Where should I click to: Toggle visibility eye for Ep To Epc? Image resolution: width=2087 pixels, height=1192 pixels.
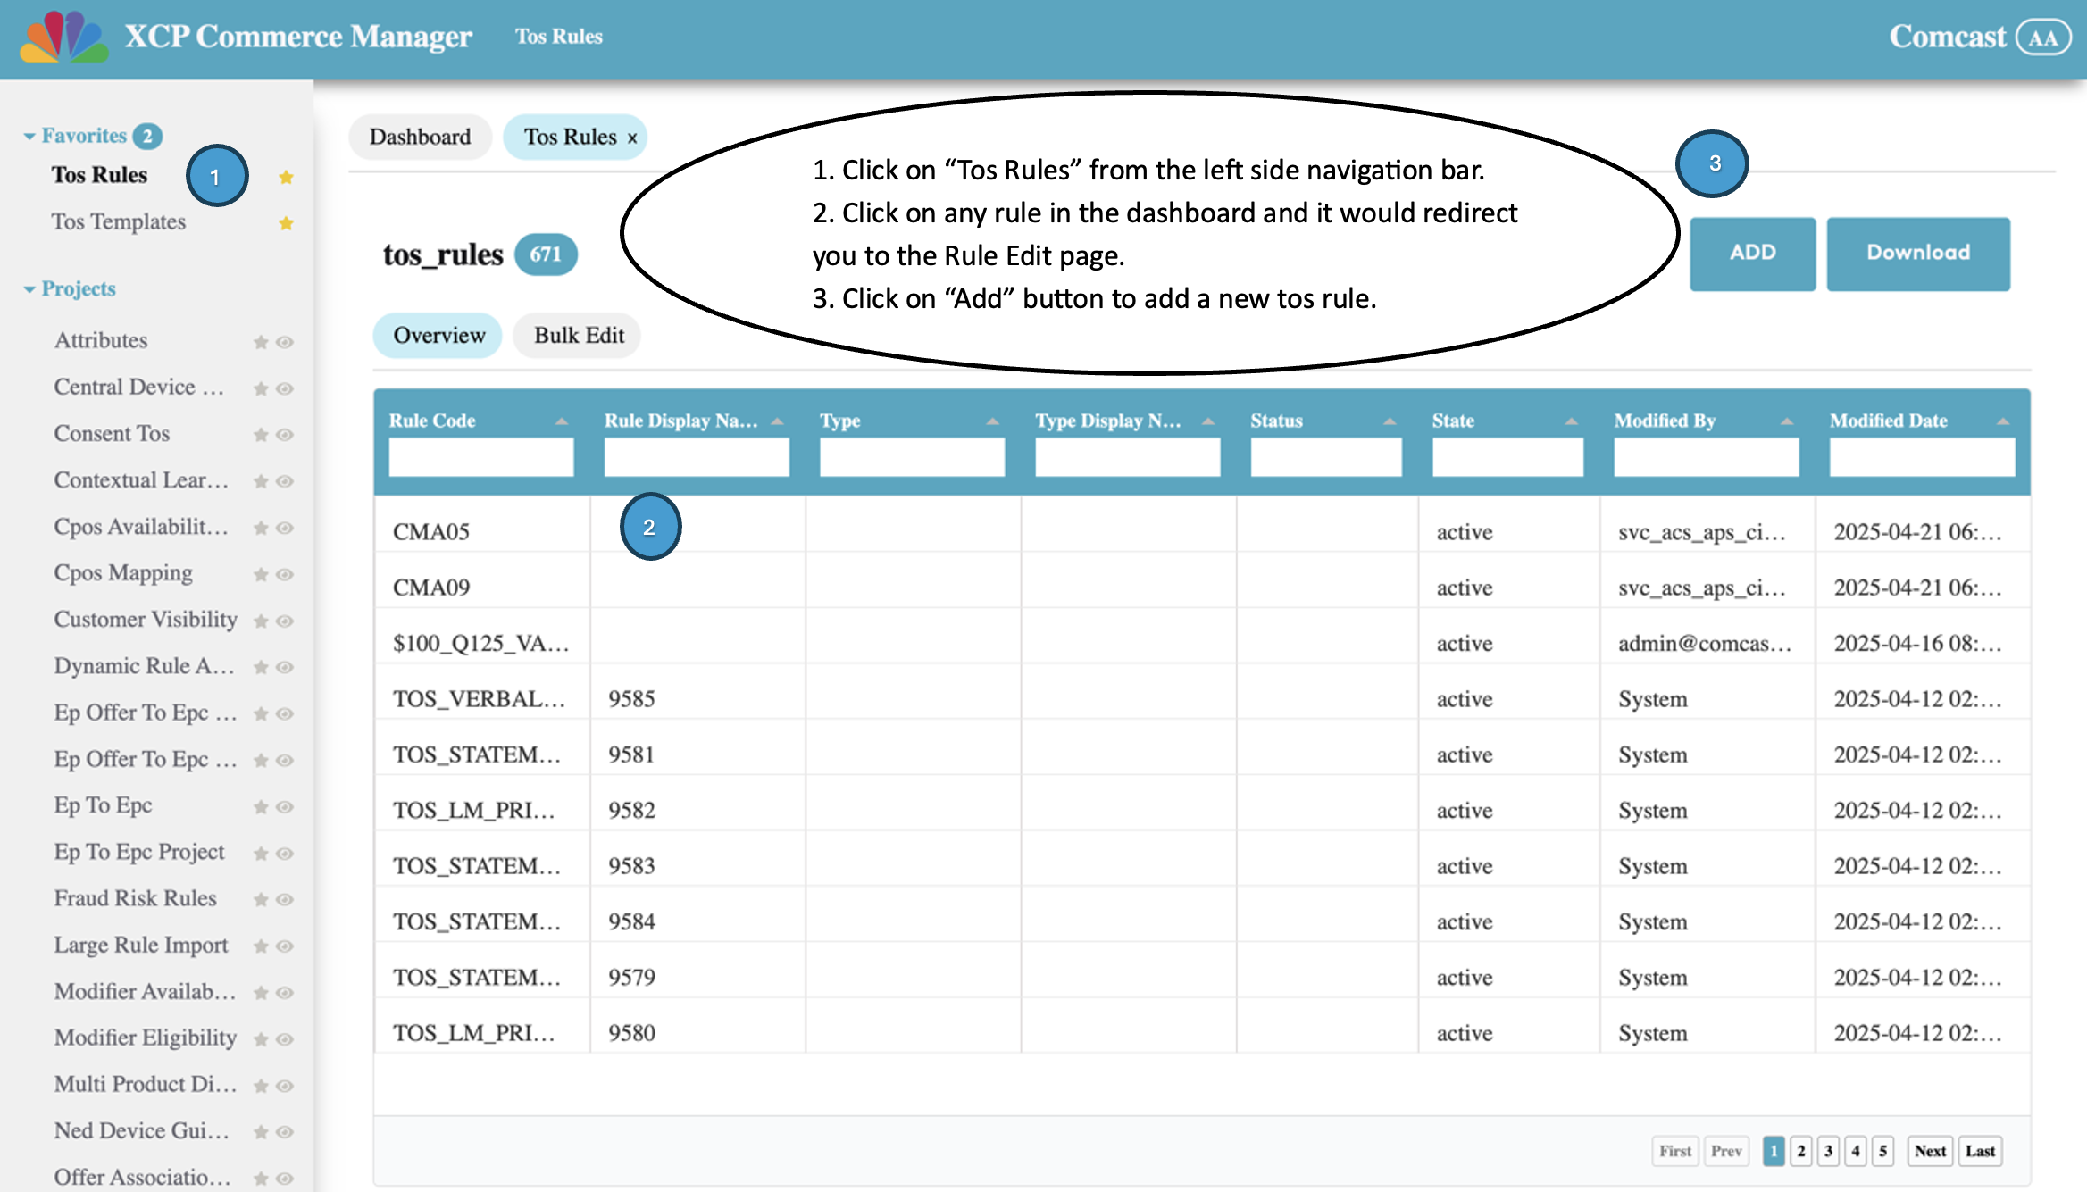tap(285, 806)
